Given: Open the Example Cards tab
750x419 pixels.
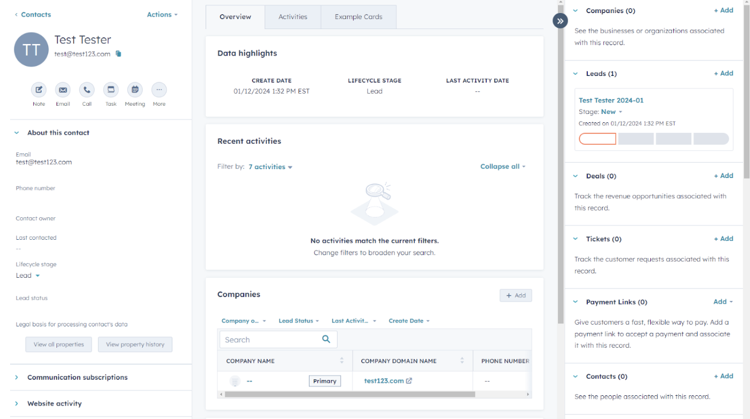Looking at the screenshot, I should (358, 17).
